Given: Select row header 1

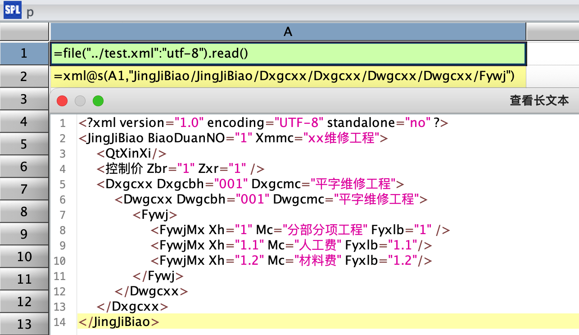Looking at the screenshot, I should [x=24, y=54].
